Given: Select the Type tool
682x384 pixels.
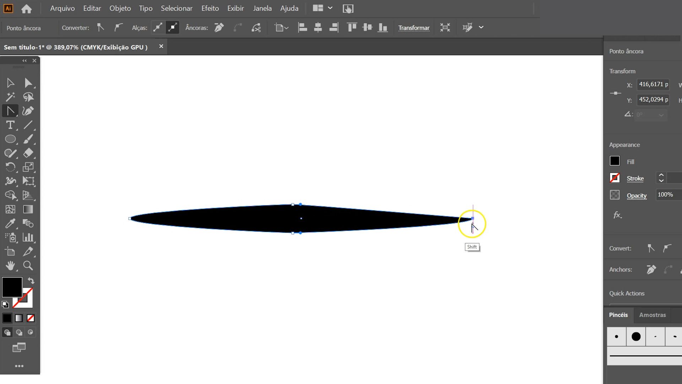Looking at the screenshot, I should [10, 125].
